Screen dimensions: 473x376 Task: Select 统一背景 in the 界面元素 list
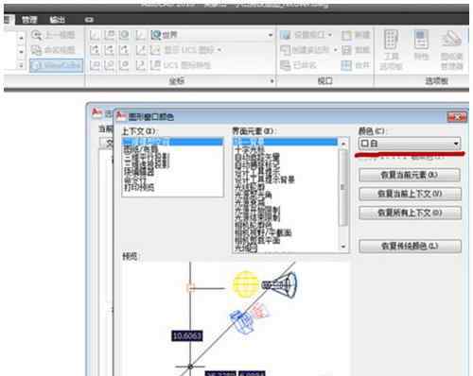(285, 142)
